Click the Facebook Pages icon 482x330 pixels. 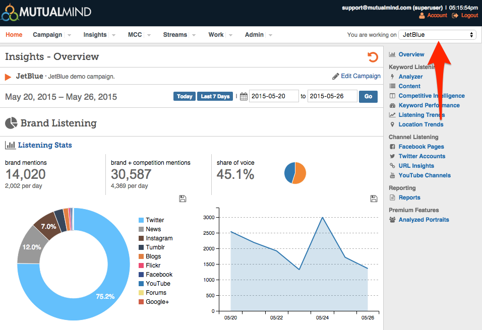point(392,147)
